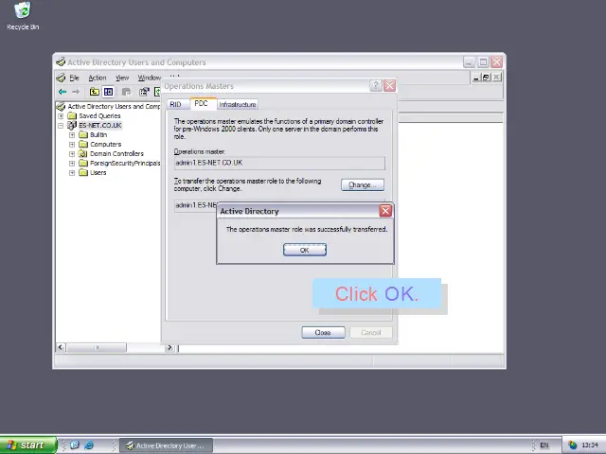Open the File menu
The height and width of the screenshot is (454, 606).
coord(74,78)
